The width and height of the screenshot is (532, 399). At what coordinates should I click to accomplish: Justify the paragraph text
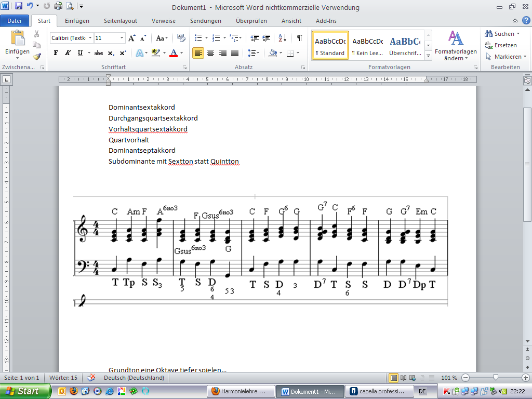point(235,53)
